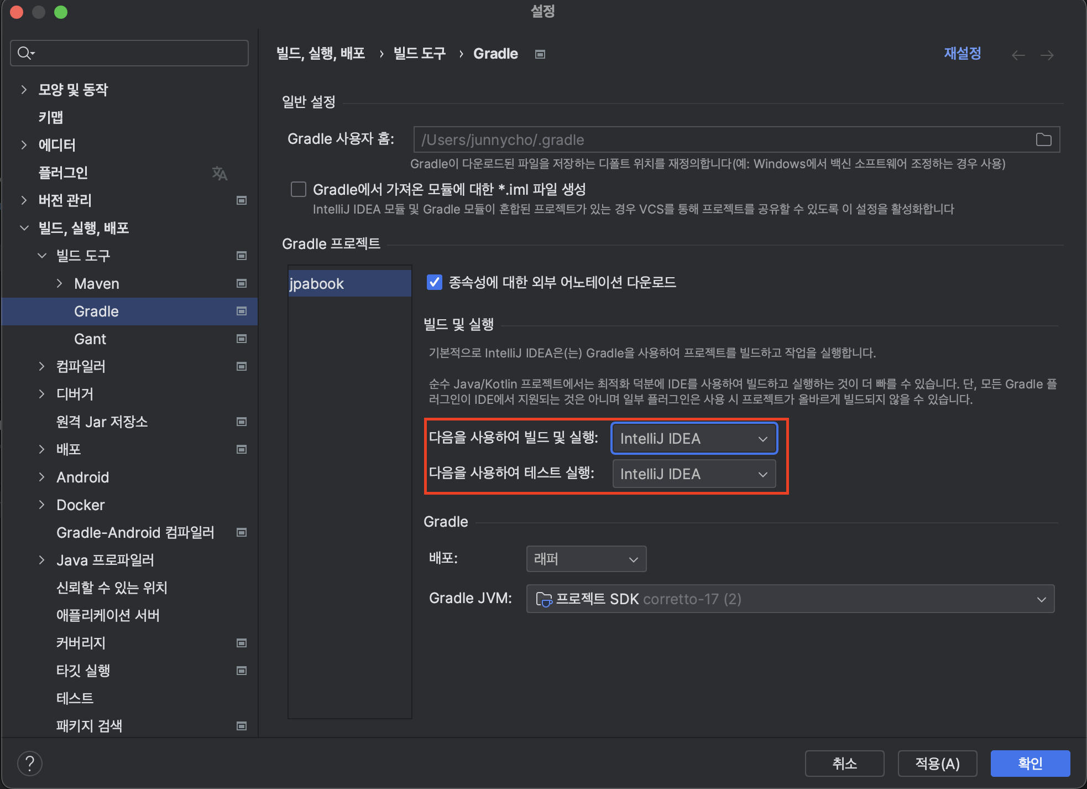Enable *.iml file generation checkbox
This screenshot has width=1087, height=789.
point(299,190)
